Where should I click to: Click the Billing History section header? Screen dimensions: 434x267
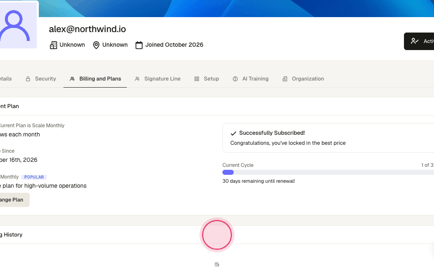[217, 234]
